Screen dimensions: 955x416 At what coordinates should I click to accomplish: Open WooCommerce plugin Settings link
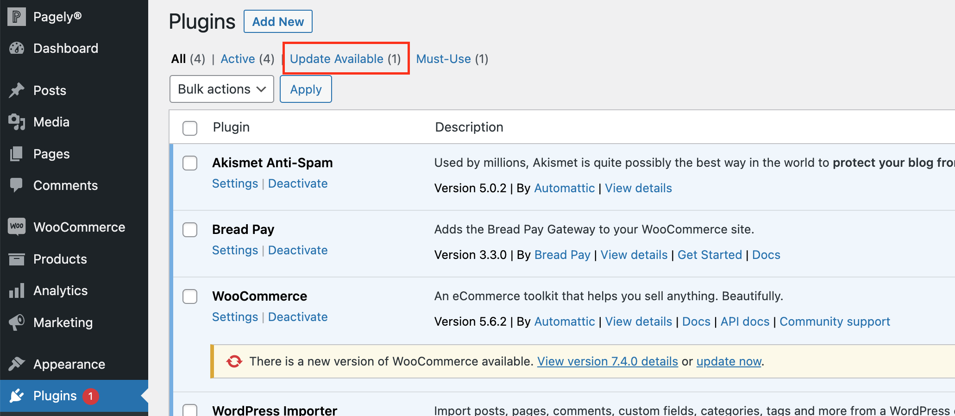pyautogui.click(x=235, y=317)
